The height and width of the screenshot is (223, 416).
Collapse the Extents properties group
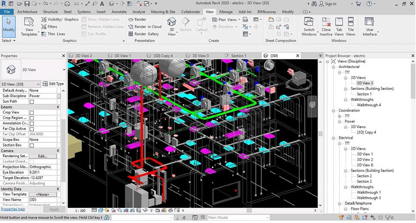(58, 107)
